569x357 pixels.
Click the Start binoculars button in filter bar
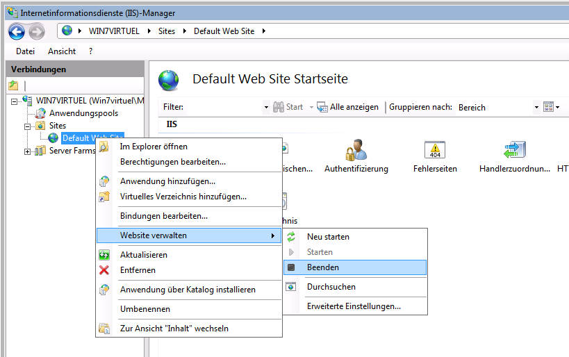point(288,107)
